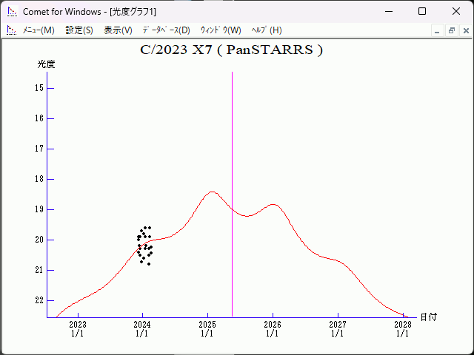
Task: Open the 設定(S) settings menu
Action: tap(79, 30)
